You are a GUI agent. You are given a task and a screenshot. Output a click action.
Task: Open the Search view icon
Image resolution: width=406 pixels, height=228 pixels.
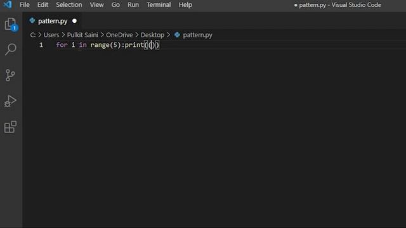coord(11,49)
